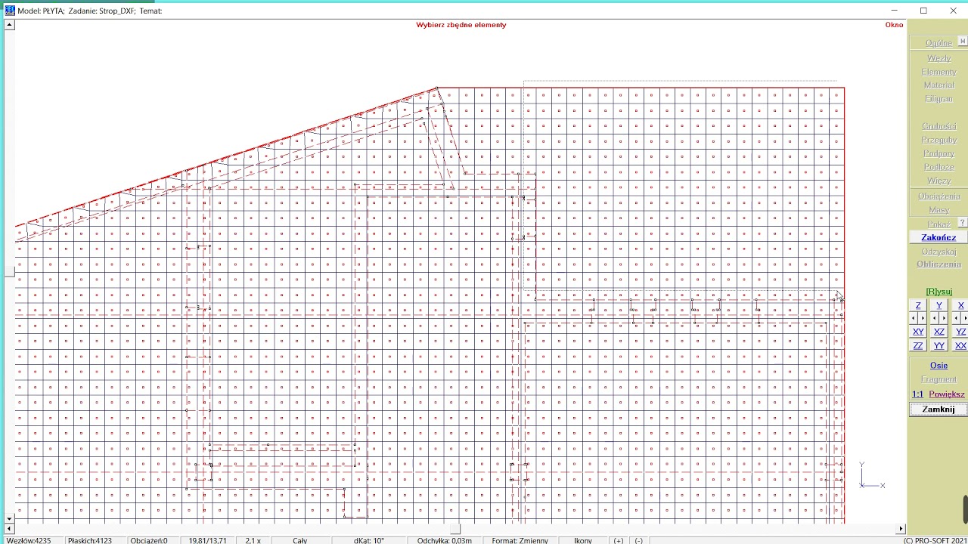Click the Fragment option
The height and width of the screenshot is (544, 968).
pyautogui.click(x=939, y=379)
